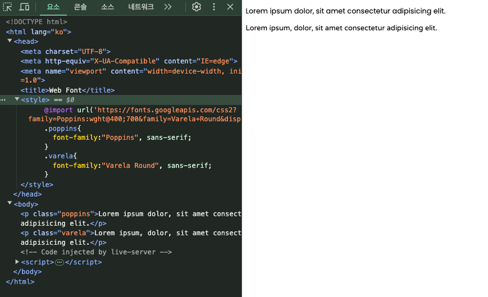Select the p class poppins node
This screenshot has width=488, height=297.
(131, 218)
